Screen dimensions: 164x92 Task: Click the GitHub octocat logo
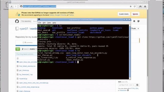coord(17,21)
